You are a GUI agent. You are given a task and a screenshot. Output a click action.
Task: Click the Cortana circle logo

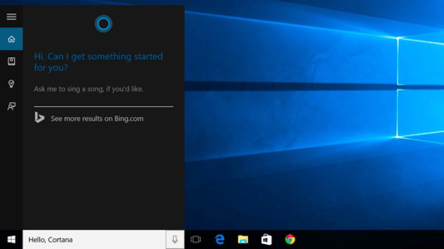(x=104, y=24)
